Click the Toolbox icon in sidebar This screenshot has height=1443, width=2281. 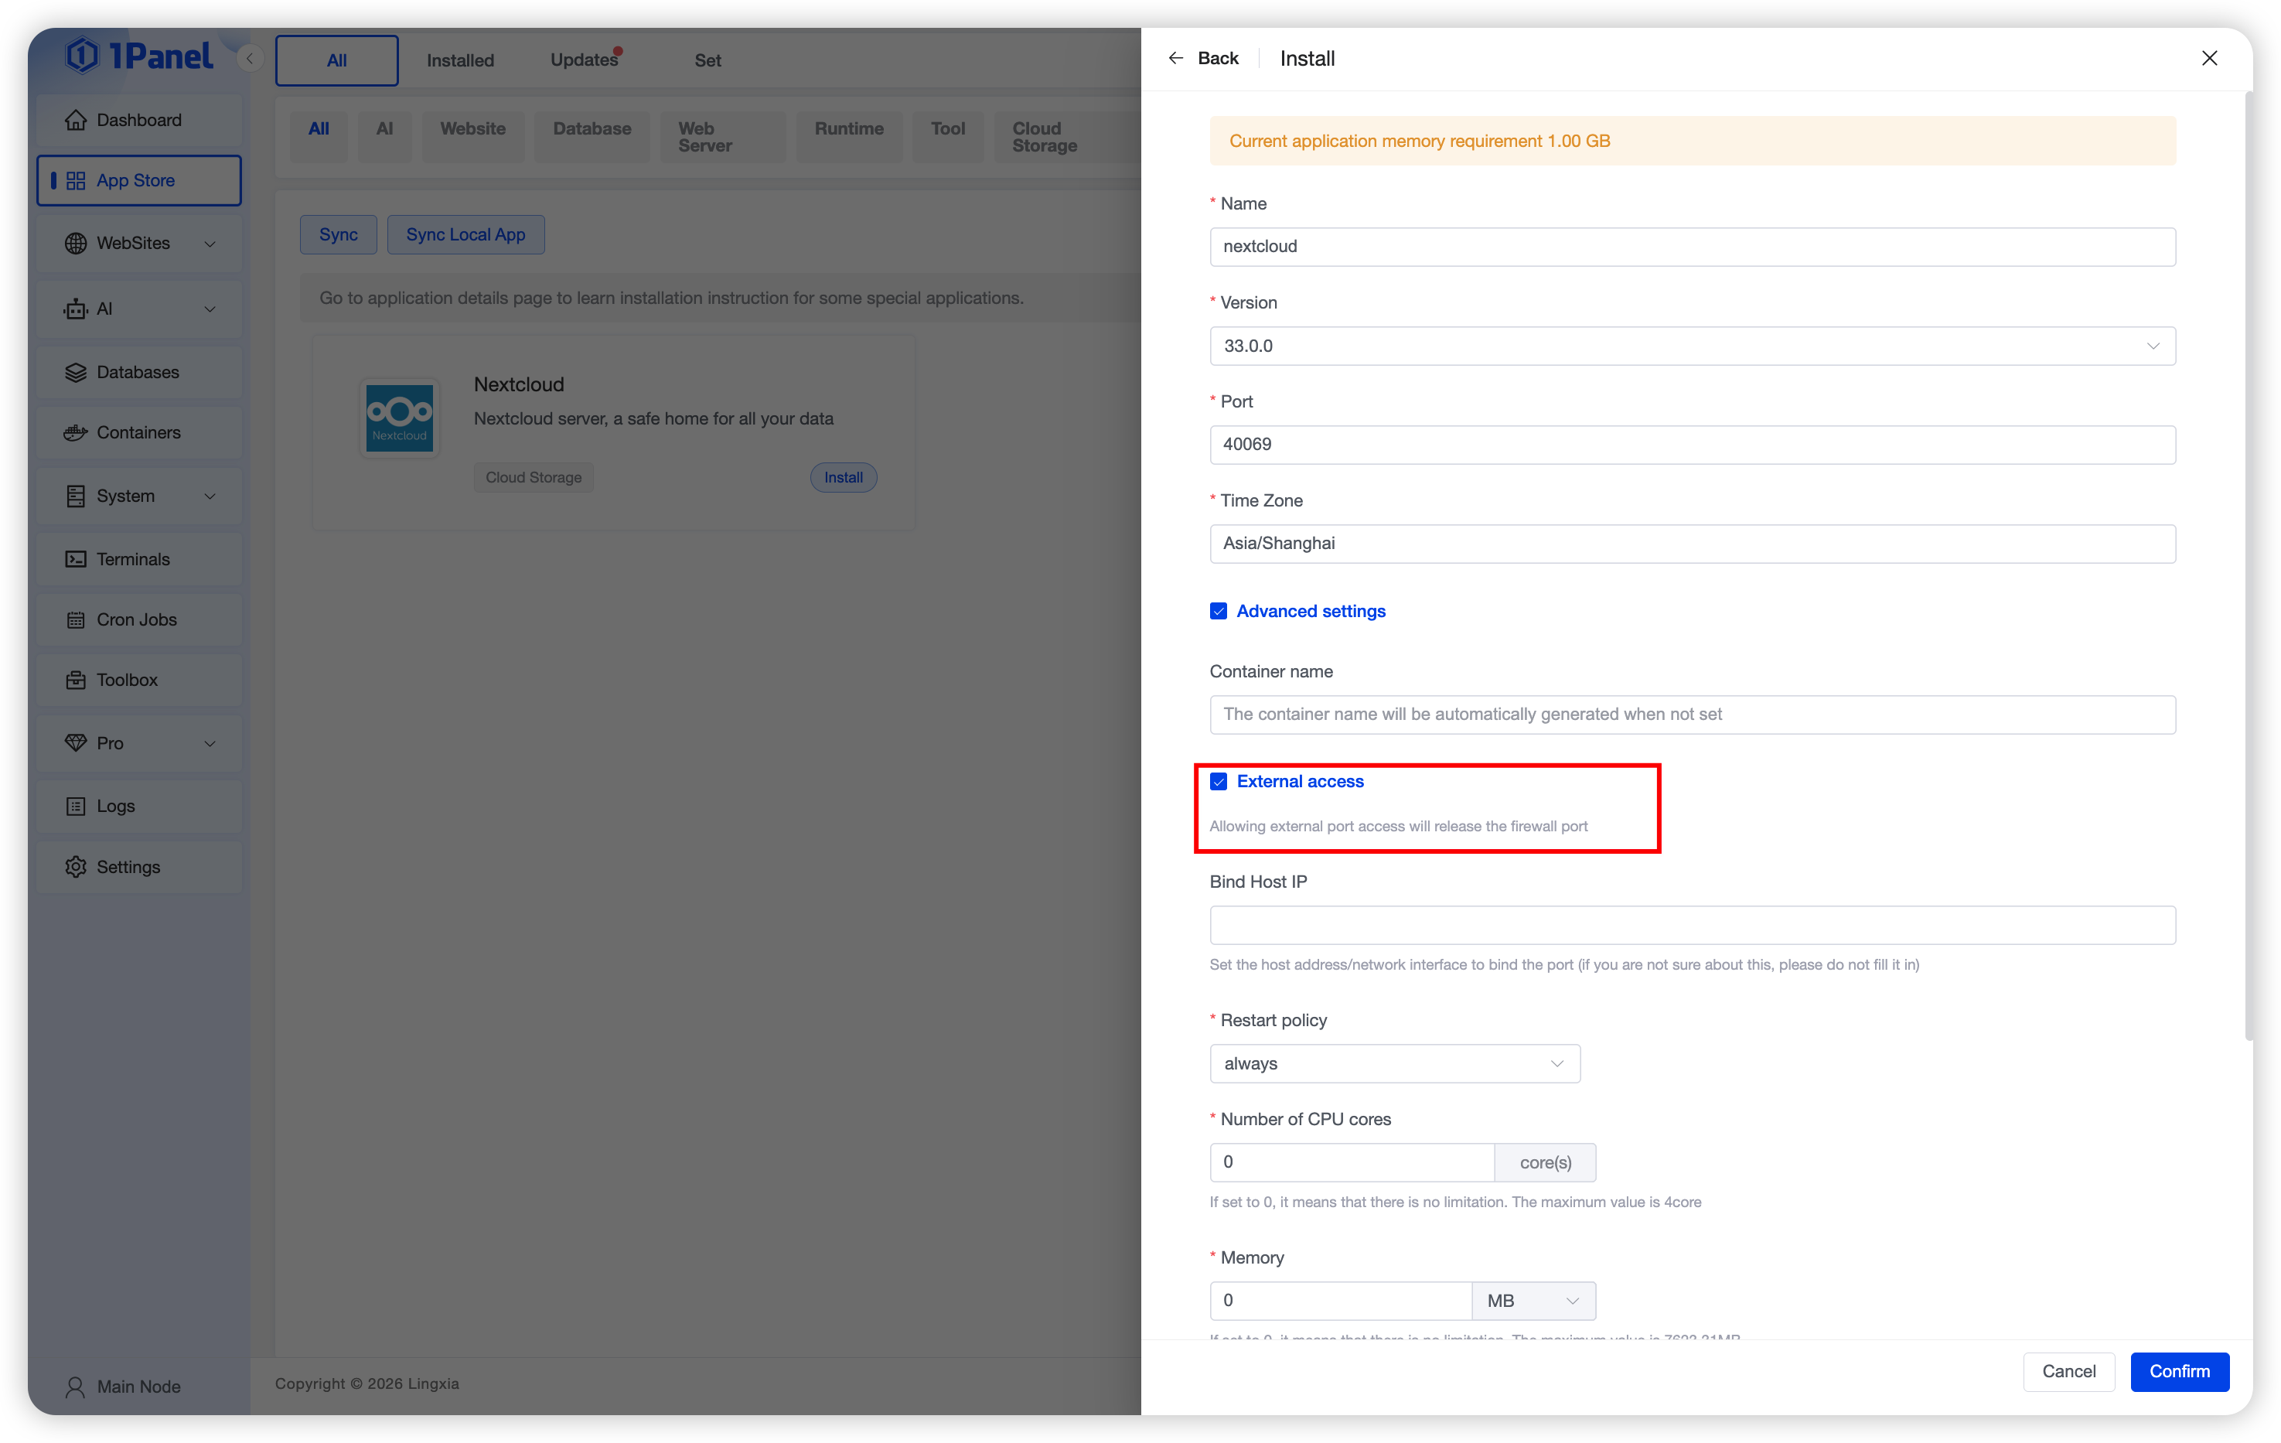pyautogui.click(x=76, y=681)
